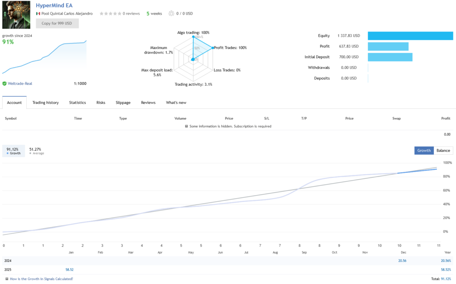The image size is (456, 284).
Task: Click the Maximum drawdown: 1.7% label
Action: pyautogui.click(x=159, y=50)
